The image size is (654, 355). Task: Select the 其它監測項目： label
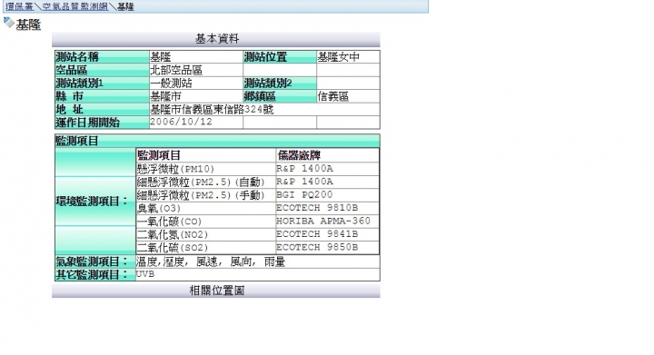coord(95,274)
